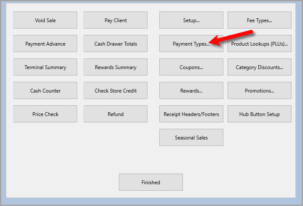303x206 pixels.
Task: Open Promotions... setup
Action: click(260, 90)
